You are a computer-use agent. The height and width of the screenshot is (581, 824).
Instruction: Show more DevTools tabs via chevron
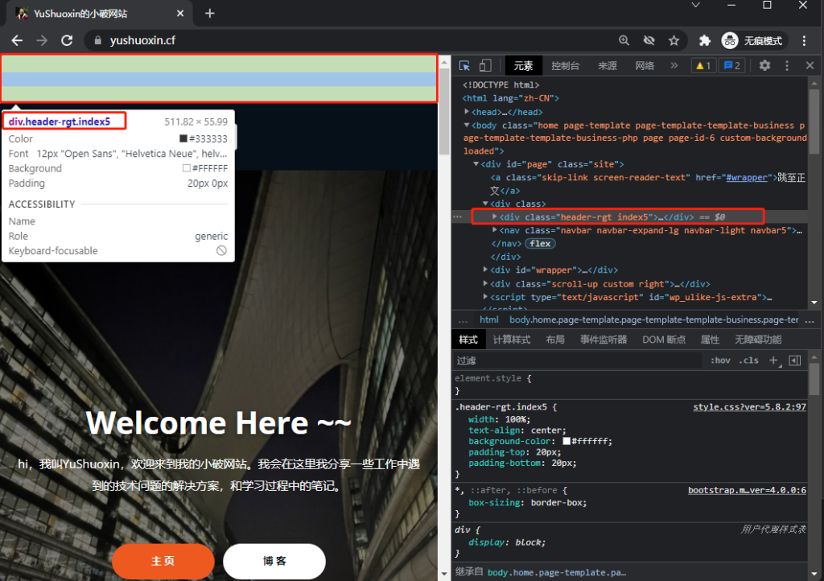(x=674, y=66)
